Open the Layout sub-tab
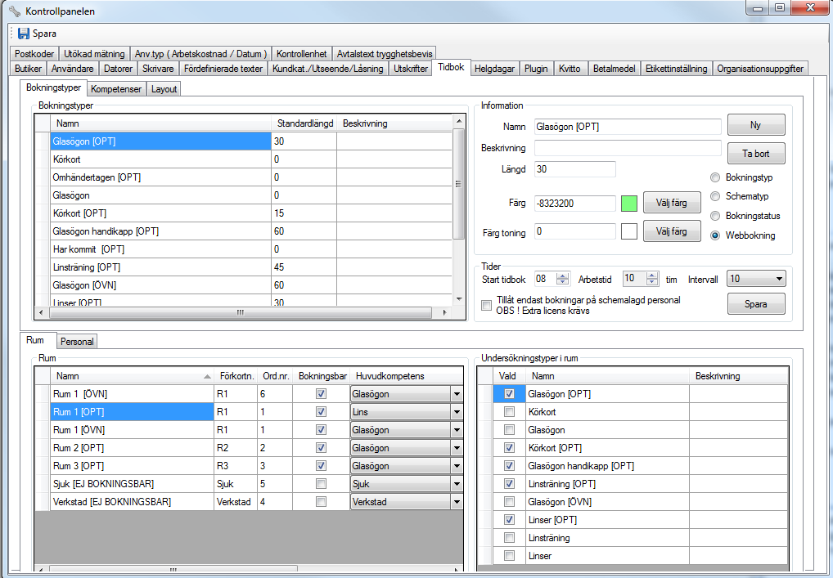The width and height of the screenshot is (833, 578). [164, 88]
